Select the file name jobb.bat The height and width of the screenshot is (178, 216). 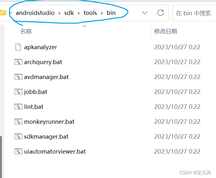point(36,92)
